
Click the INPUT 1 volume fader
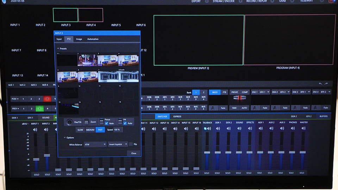(x=36, y=159)
